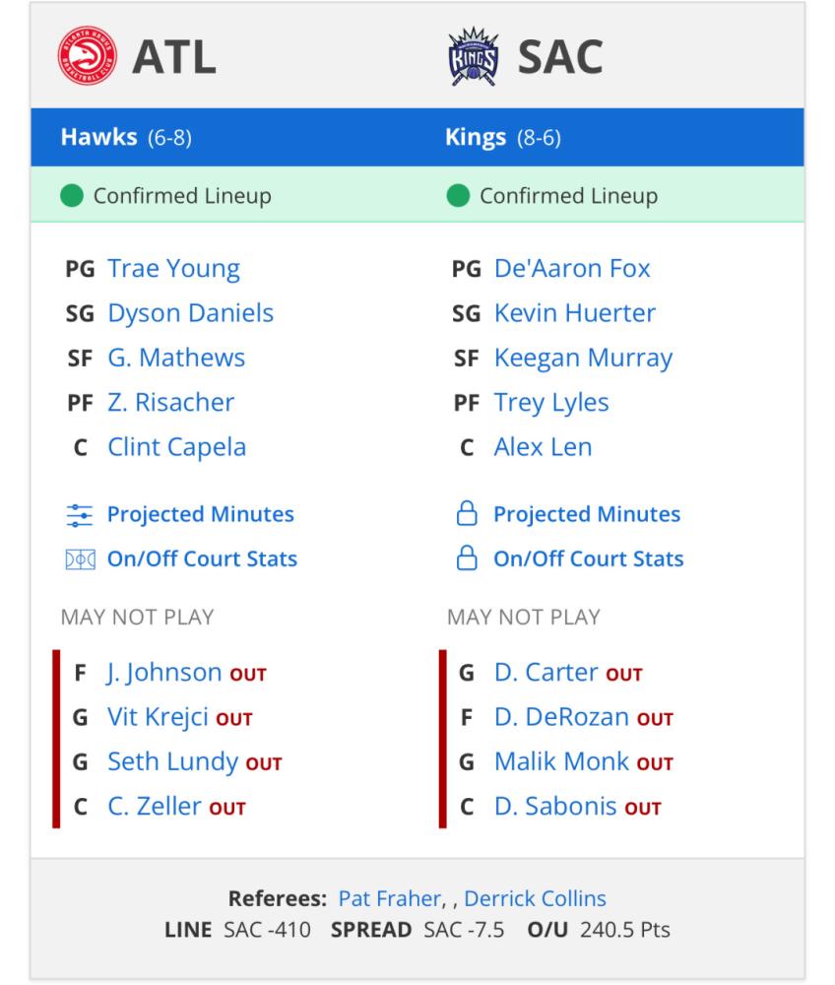This screenshot has height=985, width=835.
Task: Click the green Kings Confirmed Lineup dot
Action: point(458,195)
